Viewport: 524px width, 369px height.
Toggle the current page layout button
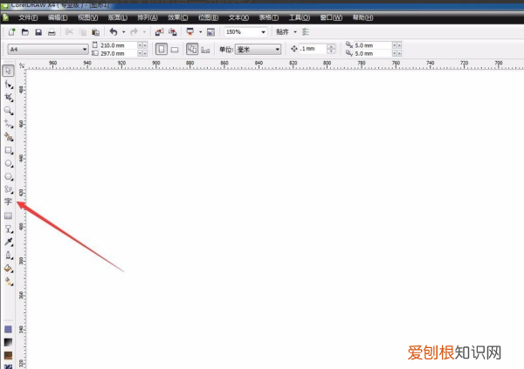(x=192, y=50)
